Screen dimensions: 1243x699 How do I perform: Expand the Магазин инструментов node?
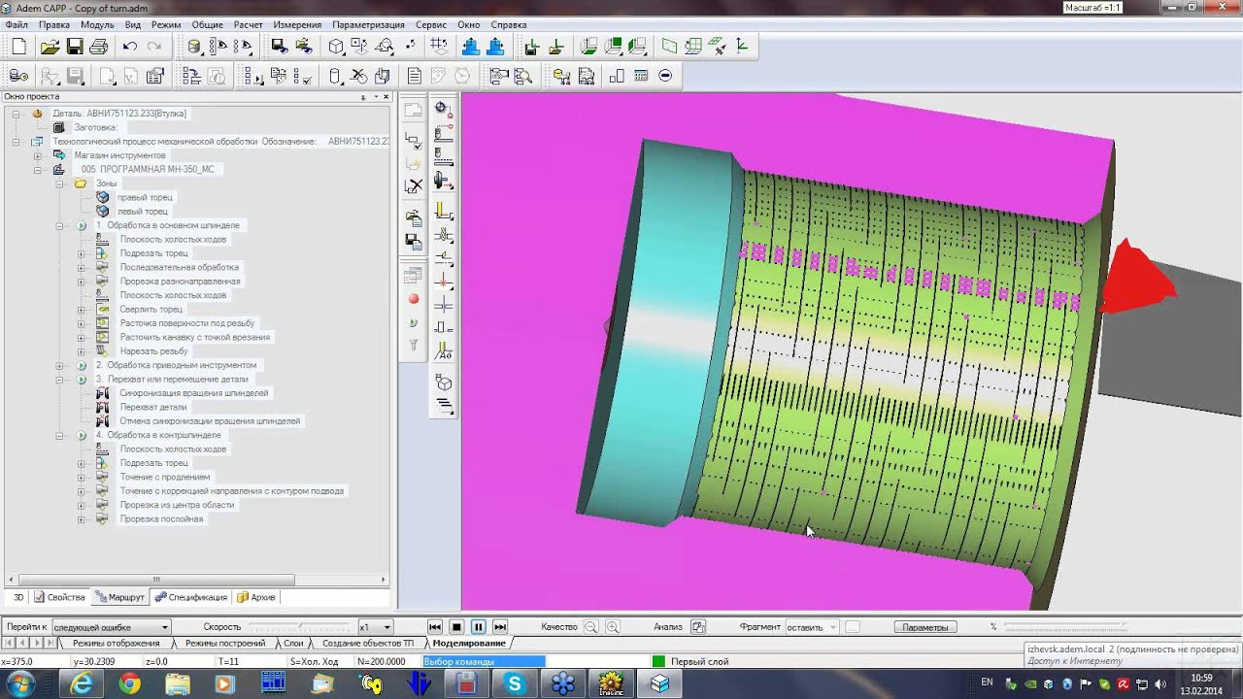pos(38,155)
